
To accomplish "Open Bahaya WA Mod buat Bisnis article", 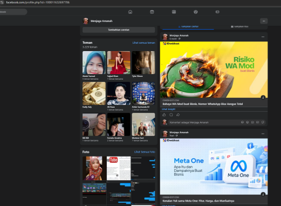I will tap(202, 104).
